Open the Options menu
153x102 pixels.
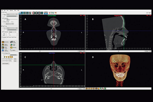point(11,10)
